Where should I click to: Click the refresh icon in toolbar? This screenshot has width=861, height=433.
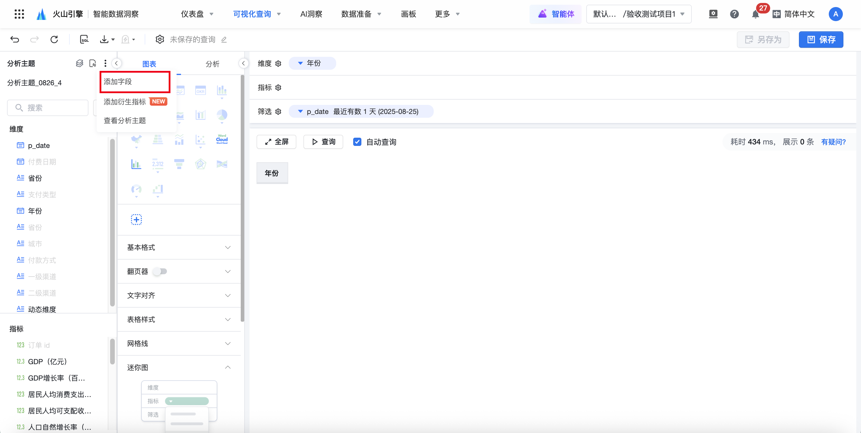54,40
